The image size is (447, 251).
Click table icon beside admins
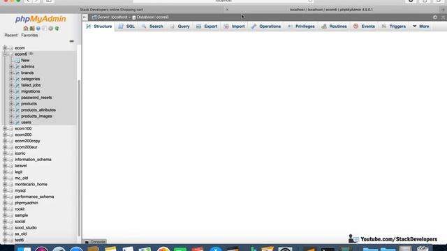pyautogui.click(x=17, y=67)
